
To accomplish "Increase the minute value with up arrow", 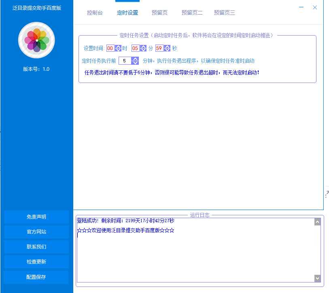I will 143,47.
